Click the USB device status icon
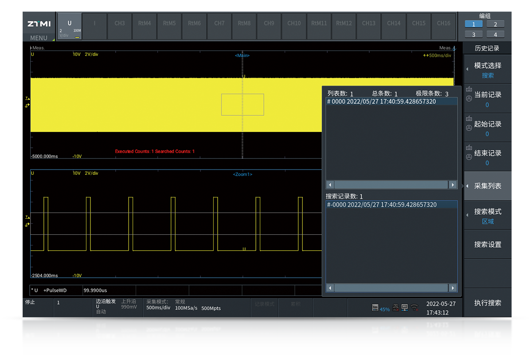532x355 pixels. [396, 308]
